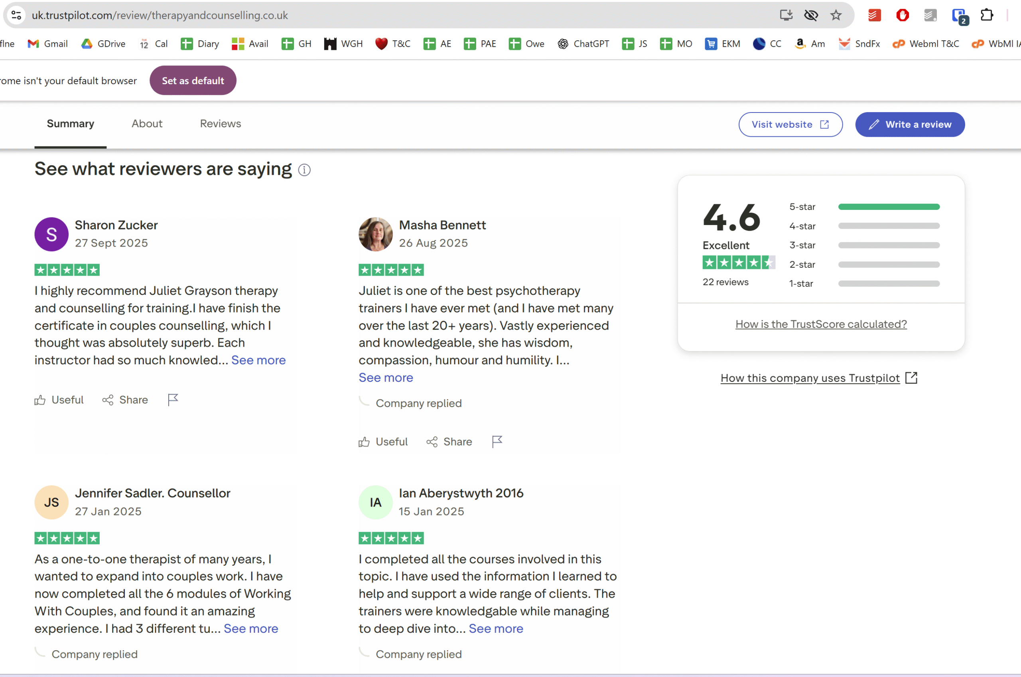The width and height of the screenshot is (1021, 677).
Task: Open How is the TrustScore calculated link
Action: pyautogui.click(x=821, y=324)
